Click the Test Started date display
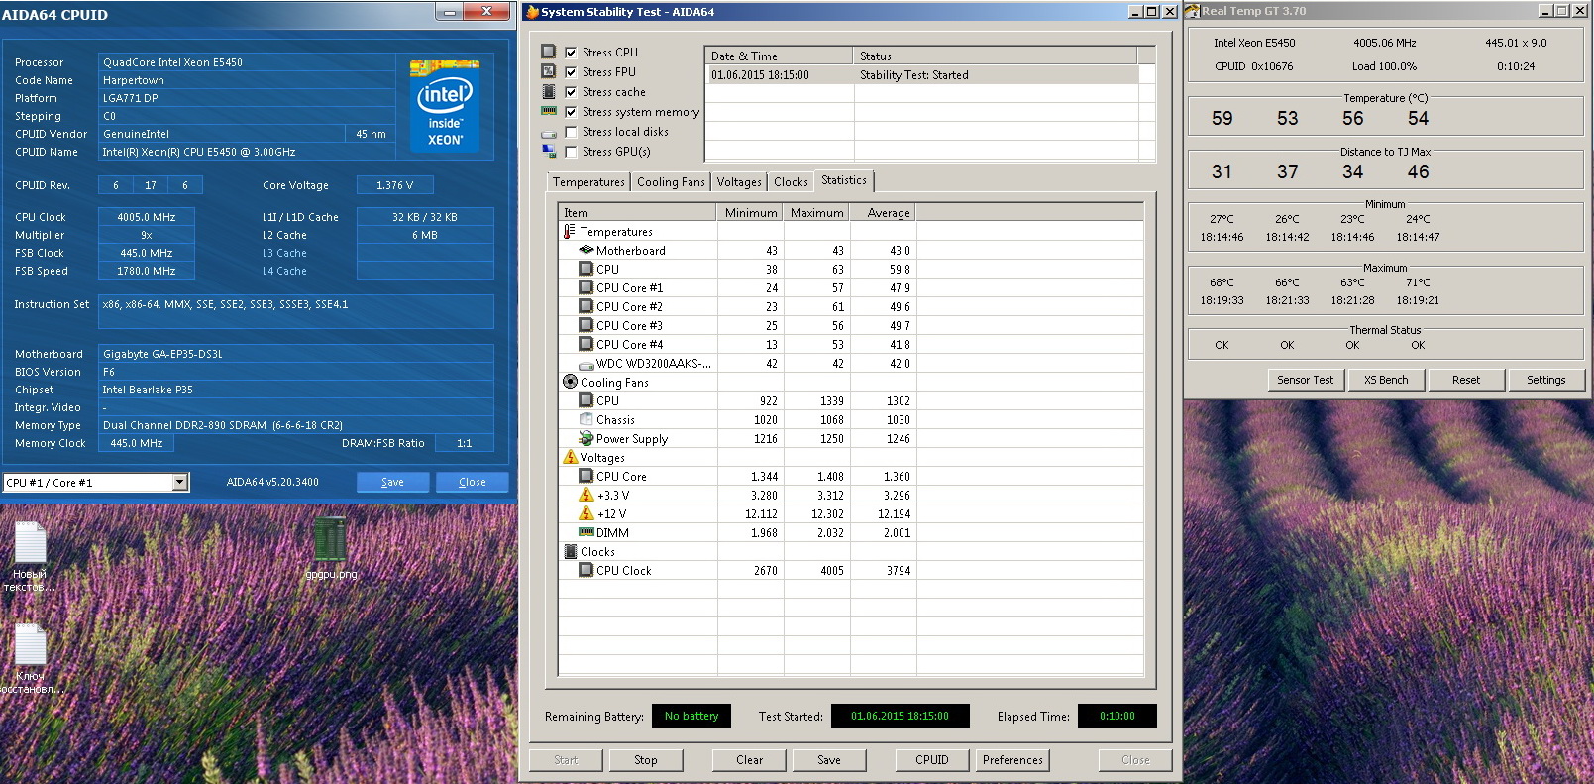 (900, 716)
